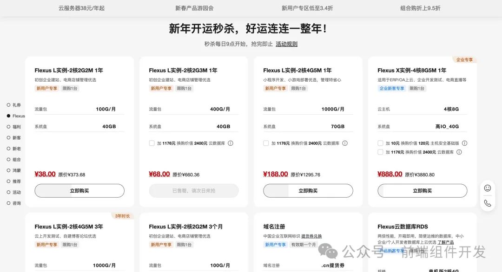Image resolution: width=502 pixels, height=272 pixels.
Task: Click the ¥38.00 price
Action: click(45, 174)
